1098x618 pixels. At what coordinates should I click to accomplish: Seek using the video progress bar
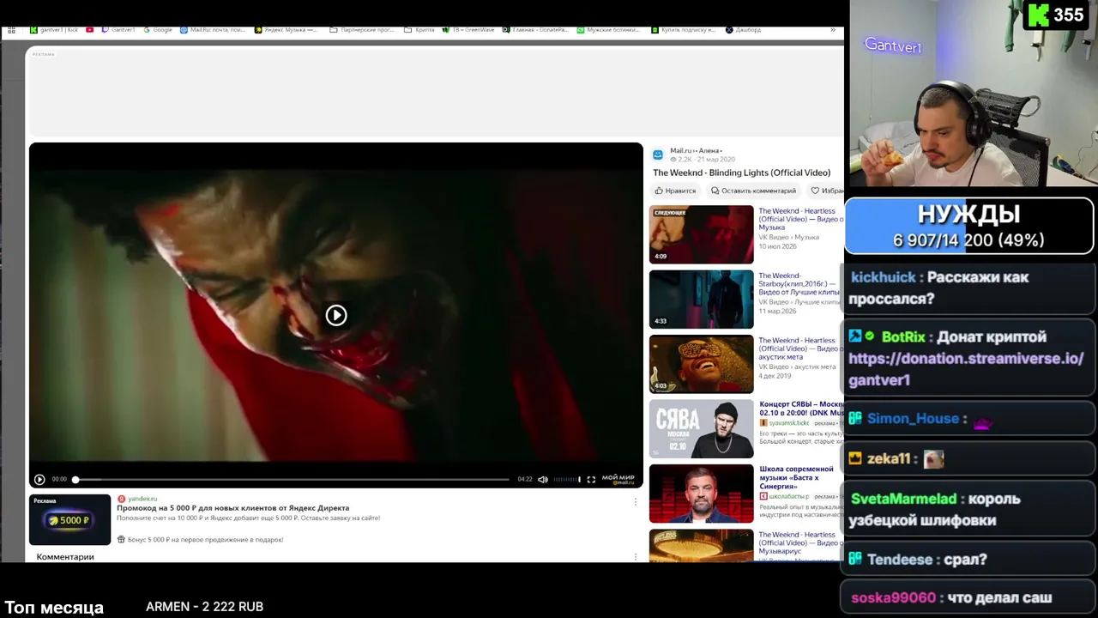292,479
